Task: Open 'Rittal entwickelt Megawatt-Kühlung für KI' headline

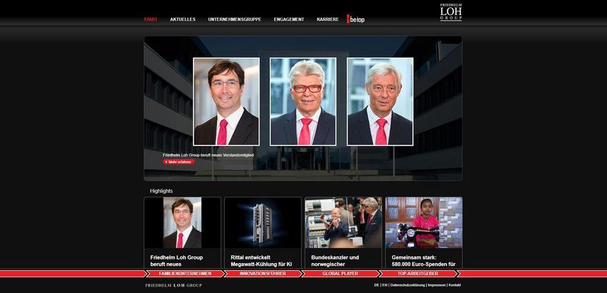Action: 261,260
